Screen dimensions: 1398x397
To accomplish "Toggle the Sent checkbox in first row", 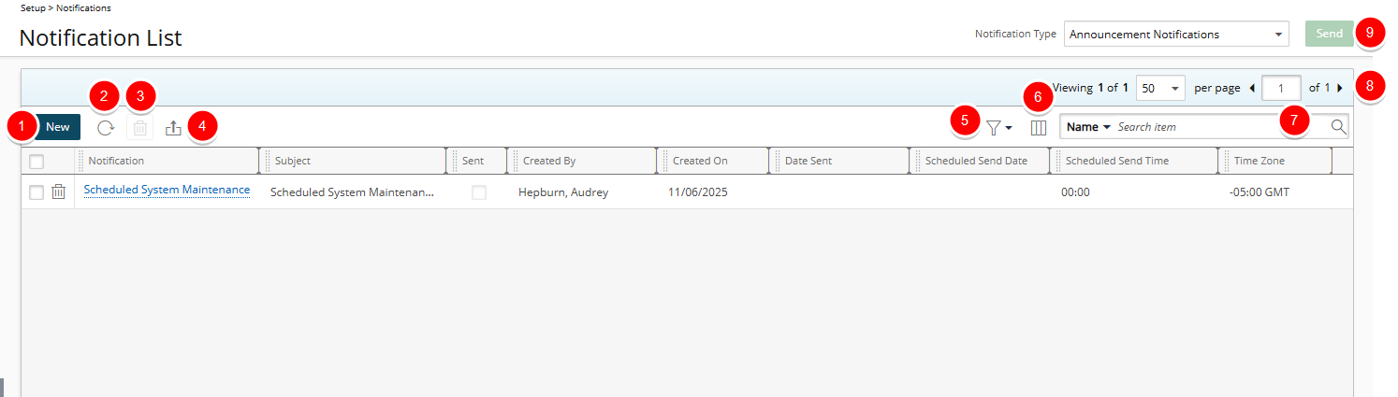I will coord(478,192).
